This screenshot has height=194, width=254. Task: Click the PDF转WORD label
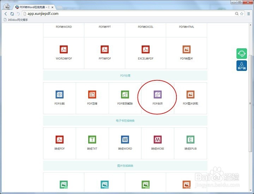pyautogui.click(x=64, y=27)
